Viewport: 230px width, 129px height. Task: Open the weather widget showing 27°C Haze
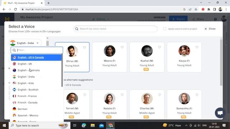tap(172, 125)
